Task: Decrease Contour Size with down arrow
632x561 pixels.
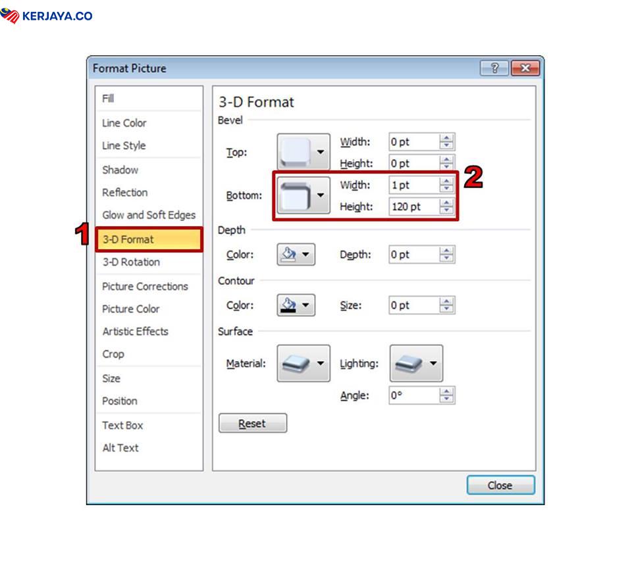Action: click(446, 309)
